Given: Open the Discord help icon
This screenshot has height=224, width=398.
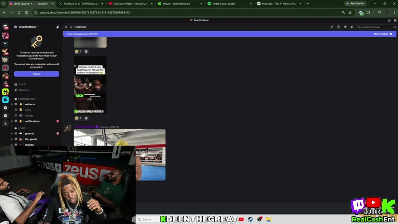Looking at the screenshot, I should click(x=395, y=20).
